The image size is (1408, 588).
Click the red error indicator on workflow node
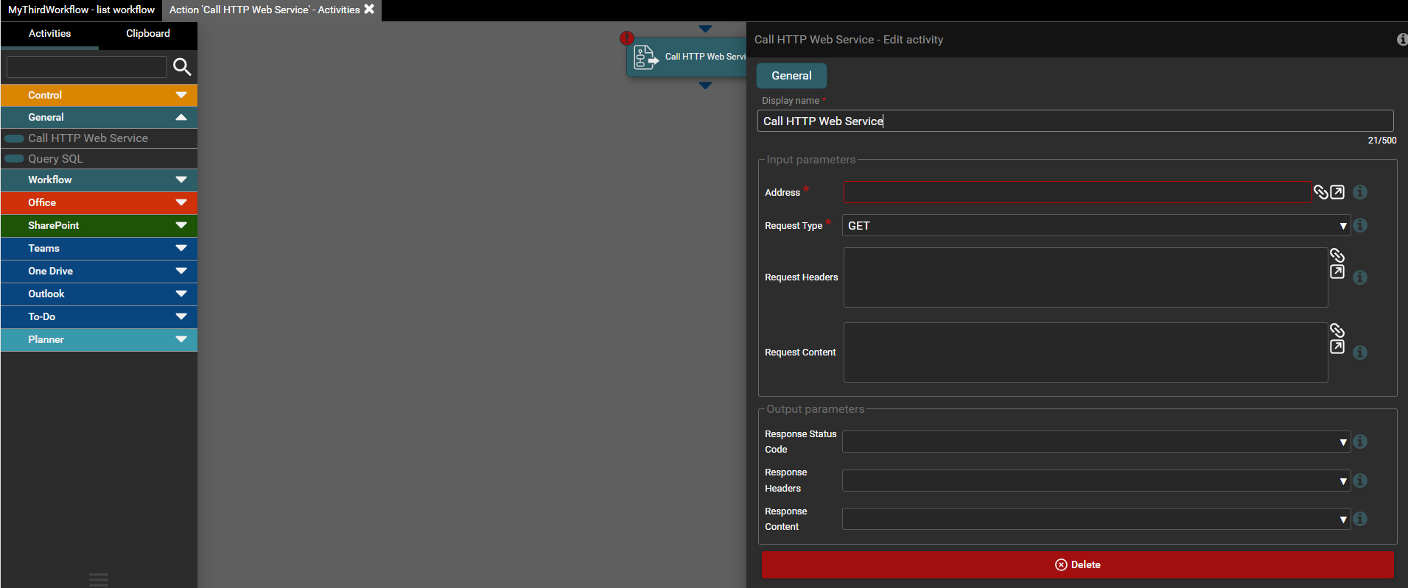tap(626, 38)
